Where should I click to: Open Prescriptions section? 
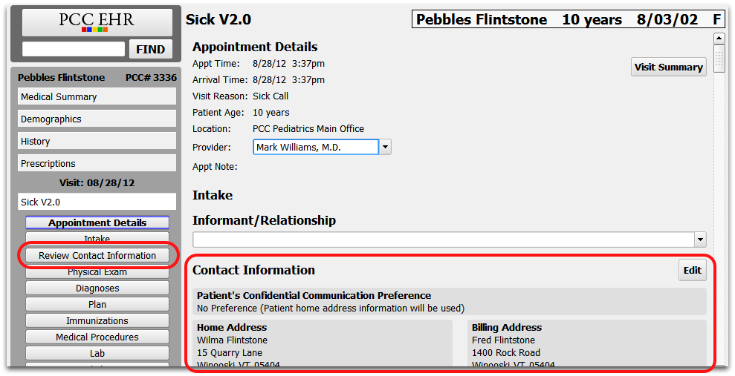click(x=97, y=164)
